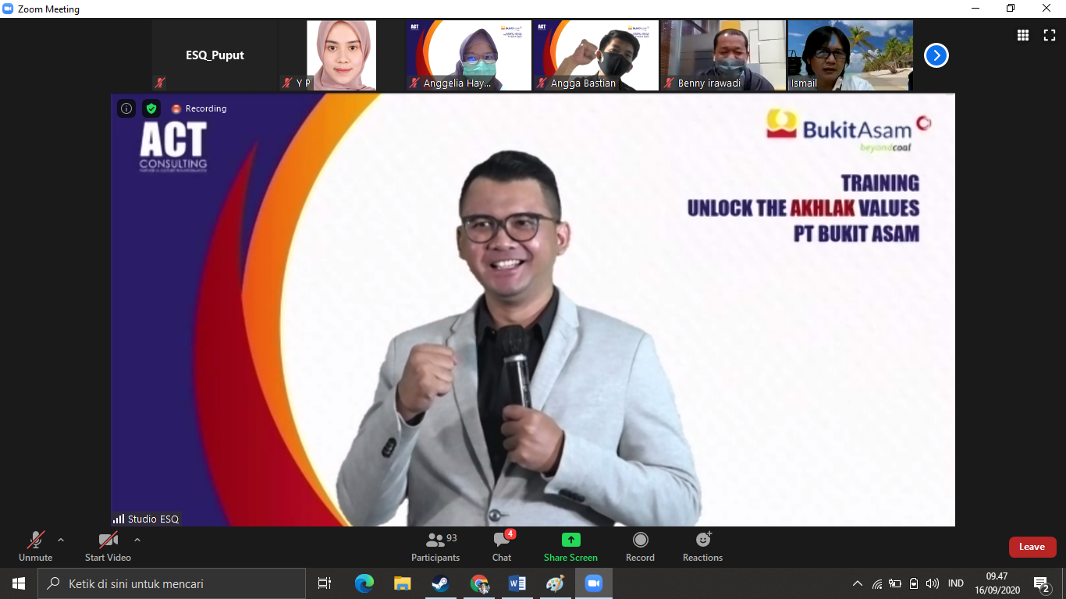Switch to gallery view grid icon
Image resolution: width=1066 pixels, height=599 pixels.
[x=1023, y=35]
